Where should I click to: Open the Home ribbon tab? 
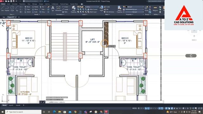[x=3, y=4]
